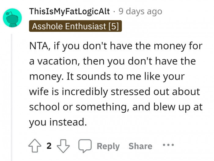214x161 pixels.
Task: Downvote the NTA comment
Action: click(64, 146)
